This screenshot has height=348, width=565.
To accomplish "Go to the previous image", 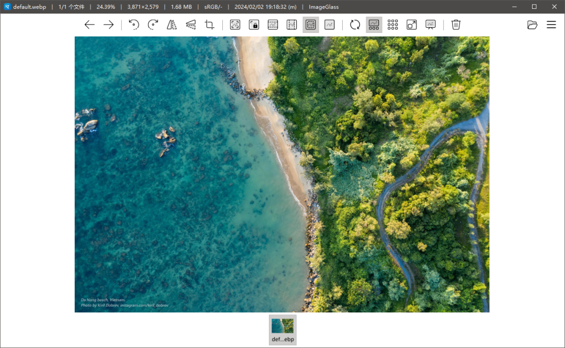I will coord(89,25).
